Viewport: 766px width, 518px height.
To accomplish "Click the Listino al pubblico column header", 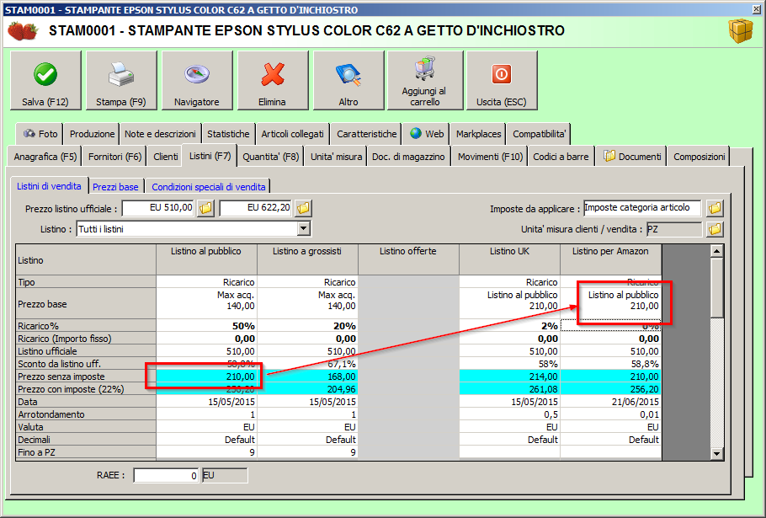I will click(x=206, y=260).
